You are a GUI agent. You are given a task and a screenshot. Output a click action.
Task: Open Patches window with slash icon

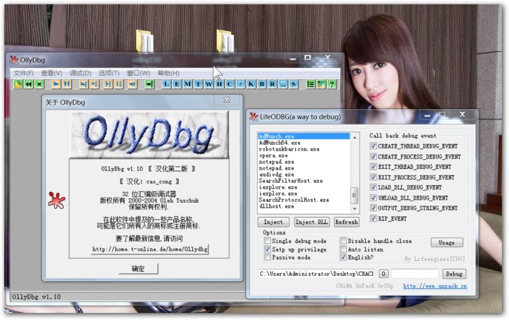coord(241,84)
